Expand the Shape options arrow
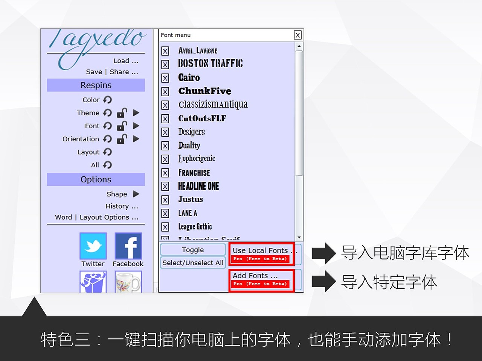The image size is (482, 361). pyautogui.click(x=136, y=194)
